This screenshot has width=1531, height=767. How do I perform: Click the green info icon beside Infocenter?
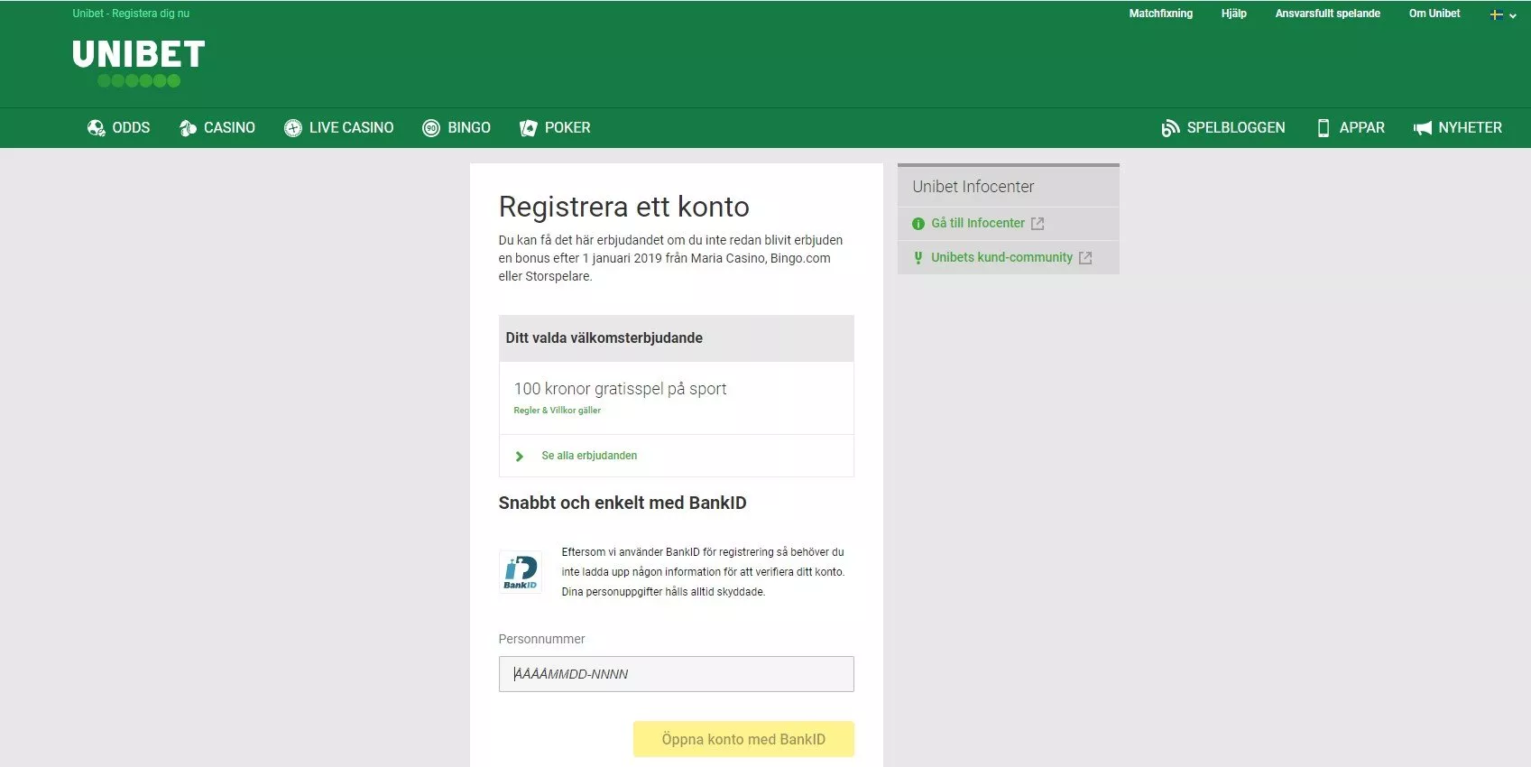tap(918, 224)
